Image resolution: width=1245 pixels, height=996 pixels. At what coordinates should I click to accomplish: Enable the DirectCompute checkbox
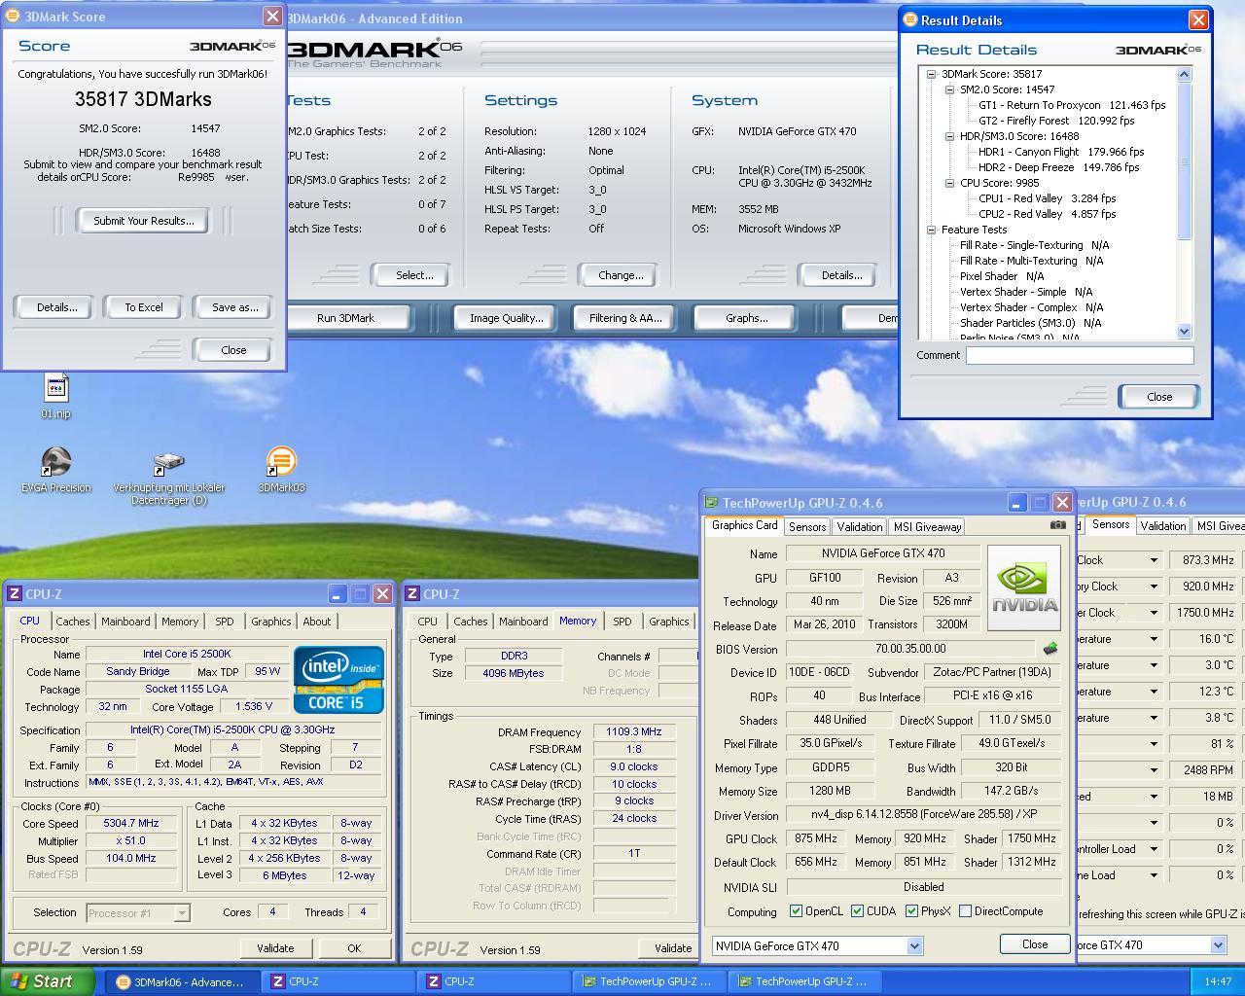point(965,911)
